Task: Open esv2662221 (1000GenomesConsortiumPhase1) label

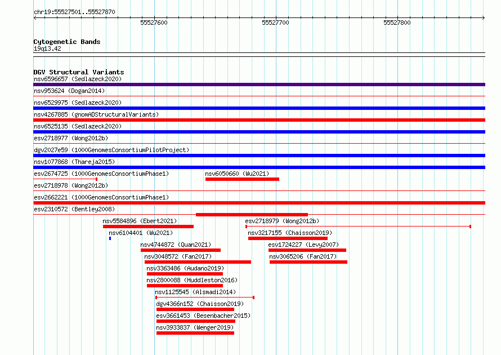Action: [101, 197]
